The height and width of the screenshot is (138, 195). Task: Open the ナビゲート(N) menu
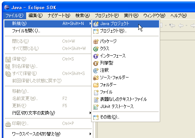point(59,16)
